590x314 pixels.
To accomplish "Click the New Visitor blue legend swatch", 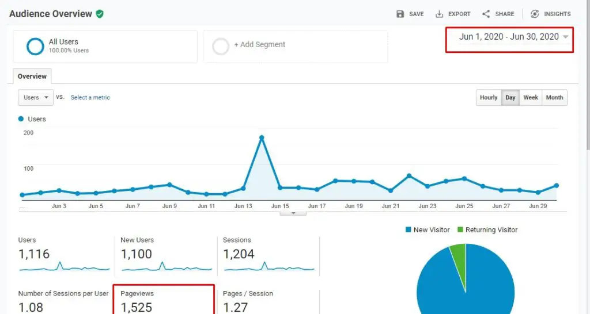I will click(409, 229).
